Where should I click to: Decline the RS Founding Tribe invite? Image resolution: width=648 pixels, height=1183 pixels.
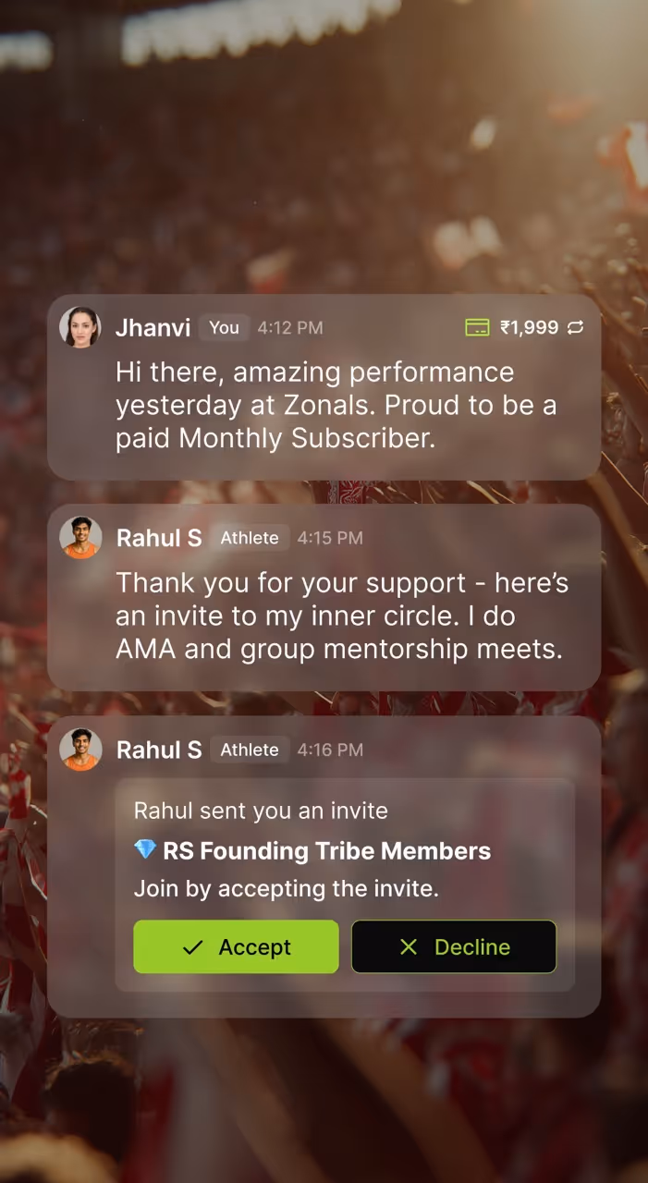point(454,946)
